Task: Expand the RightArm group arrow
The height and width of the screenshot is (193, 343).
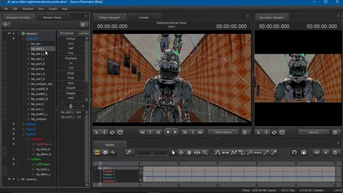Action: point(14,139)
